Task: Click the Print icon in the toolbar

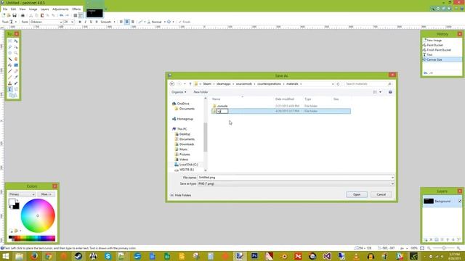Action: pos(23,15)
